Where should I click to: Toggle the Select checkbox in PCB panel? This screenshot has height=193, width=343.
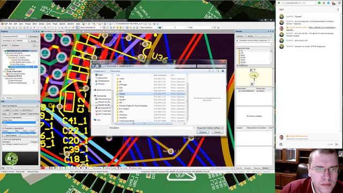coord(12,114)
